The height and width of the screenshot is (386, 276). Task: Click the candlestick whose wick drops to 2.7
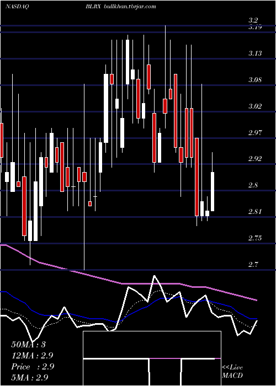point(84,177)
